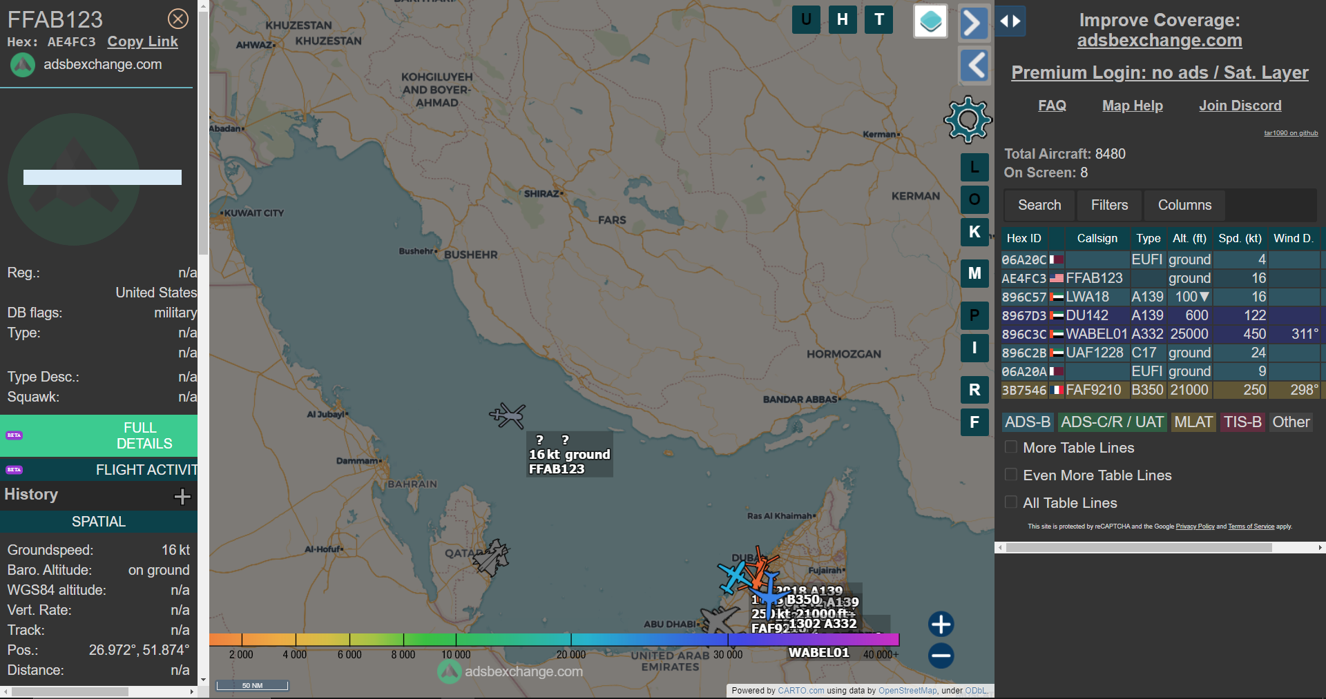Screen dimensions: 1326x699
Task: Open Premium Login link
Action: (1160, 72)
